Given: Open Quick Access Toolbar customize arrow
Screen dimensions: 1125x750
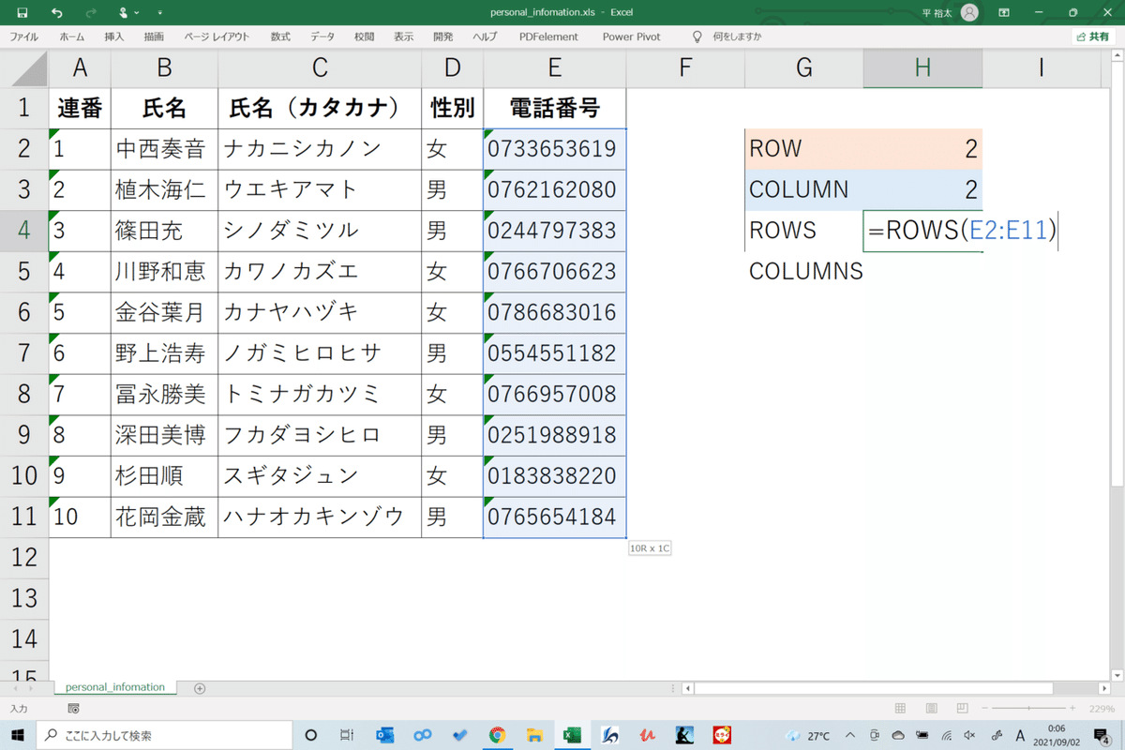Looking at the screenshot, I should coord(158,13).
